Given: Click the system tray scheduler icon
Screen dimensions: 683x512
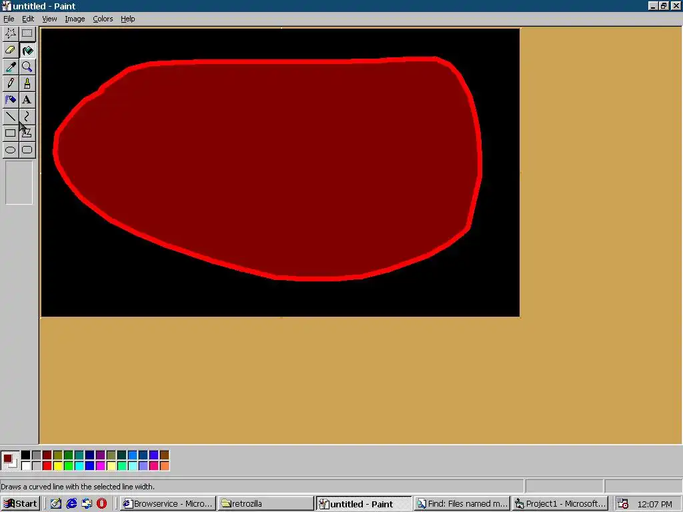Looking at the screenshot, I should pyautogui.click(x=623, y=504).
